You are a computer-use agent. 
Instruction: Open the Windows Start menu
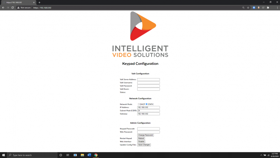[x=3, y=155]
